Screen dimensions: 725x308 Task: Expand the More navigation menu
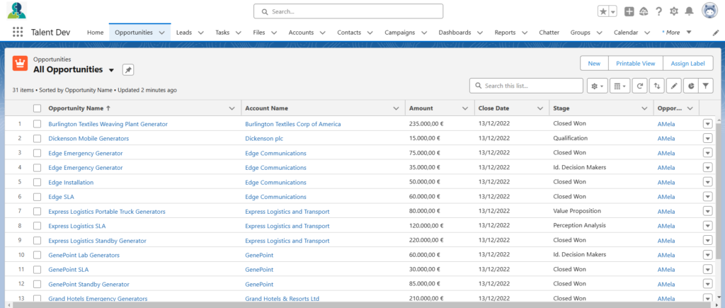coord(676,33)
